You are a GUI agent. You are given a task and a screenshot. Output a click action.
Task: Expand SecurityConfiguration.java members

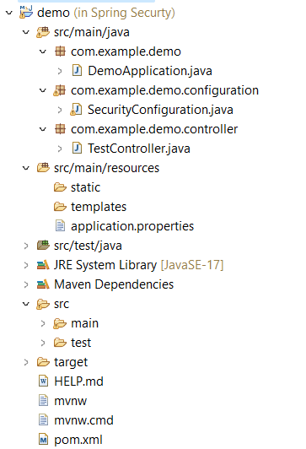[60, 110]
